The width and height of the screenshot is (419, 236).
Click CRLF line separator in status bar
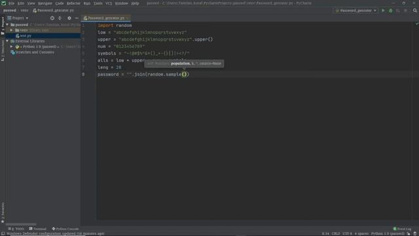tap(336, 233)
